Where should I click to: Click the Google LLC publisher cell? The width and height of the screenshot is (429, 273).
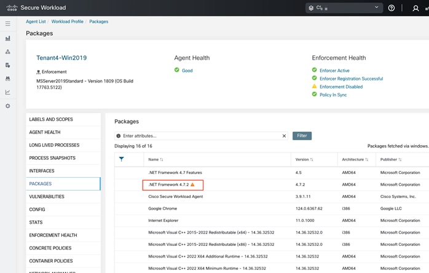[391, 208]
